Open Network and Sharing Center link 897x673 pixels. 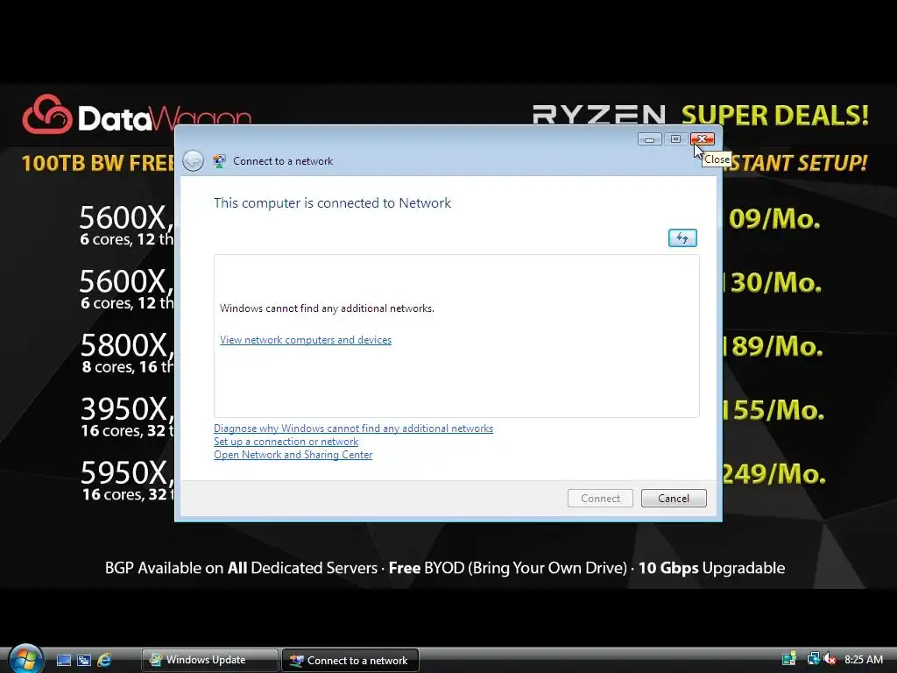coord(293,455)
